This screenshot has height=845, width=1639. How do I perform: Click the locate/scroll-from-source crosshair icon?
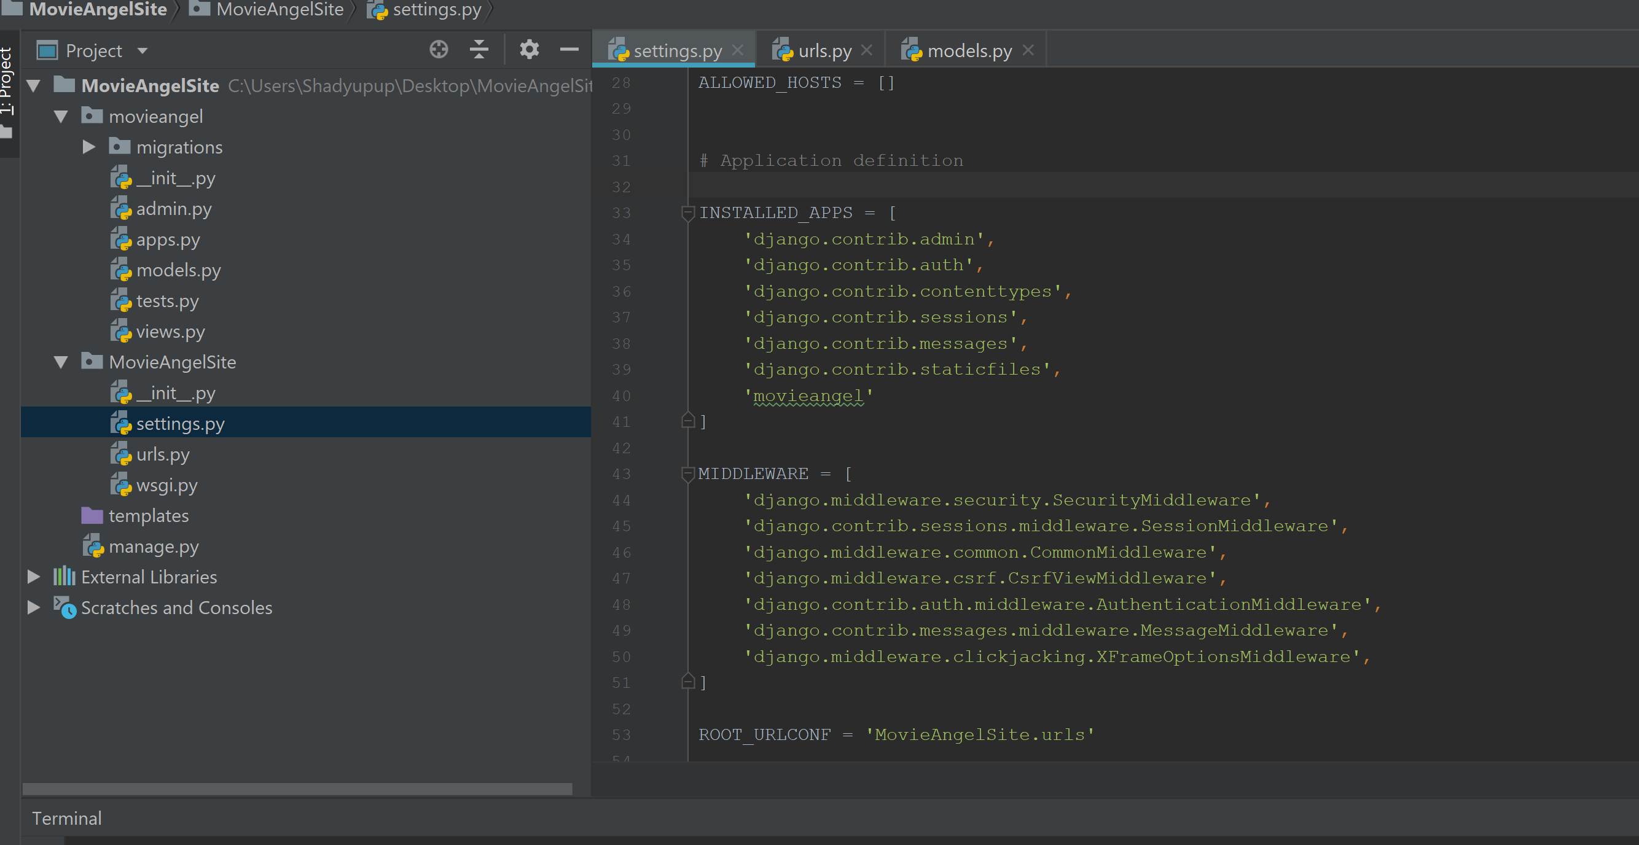tap(439, 50)
